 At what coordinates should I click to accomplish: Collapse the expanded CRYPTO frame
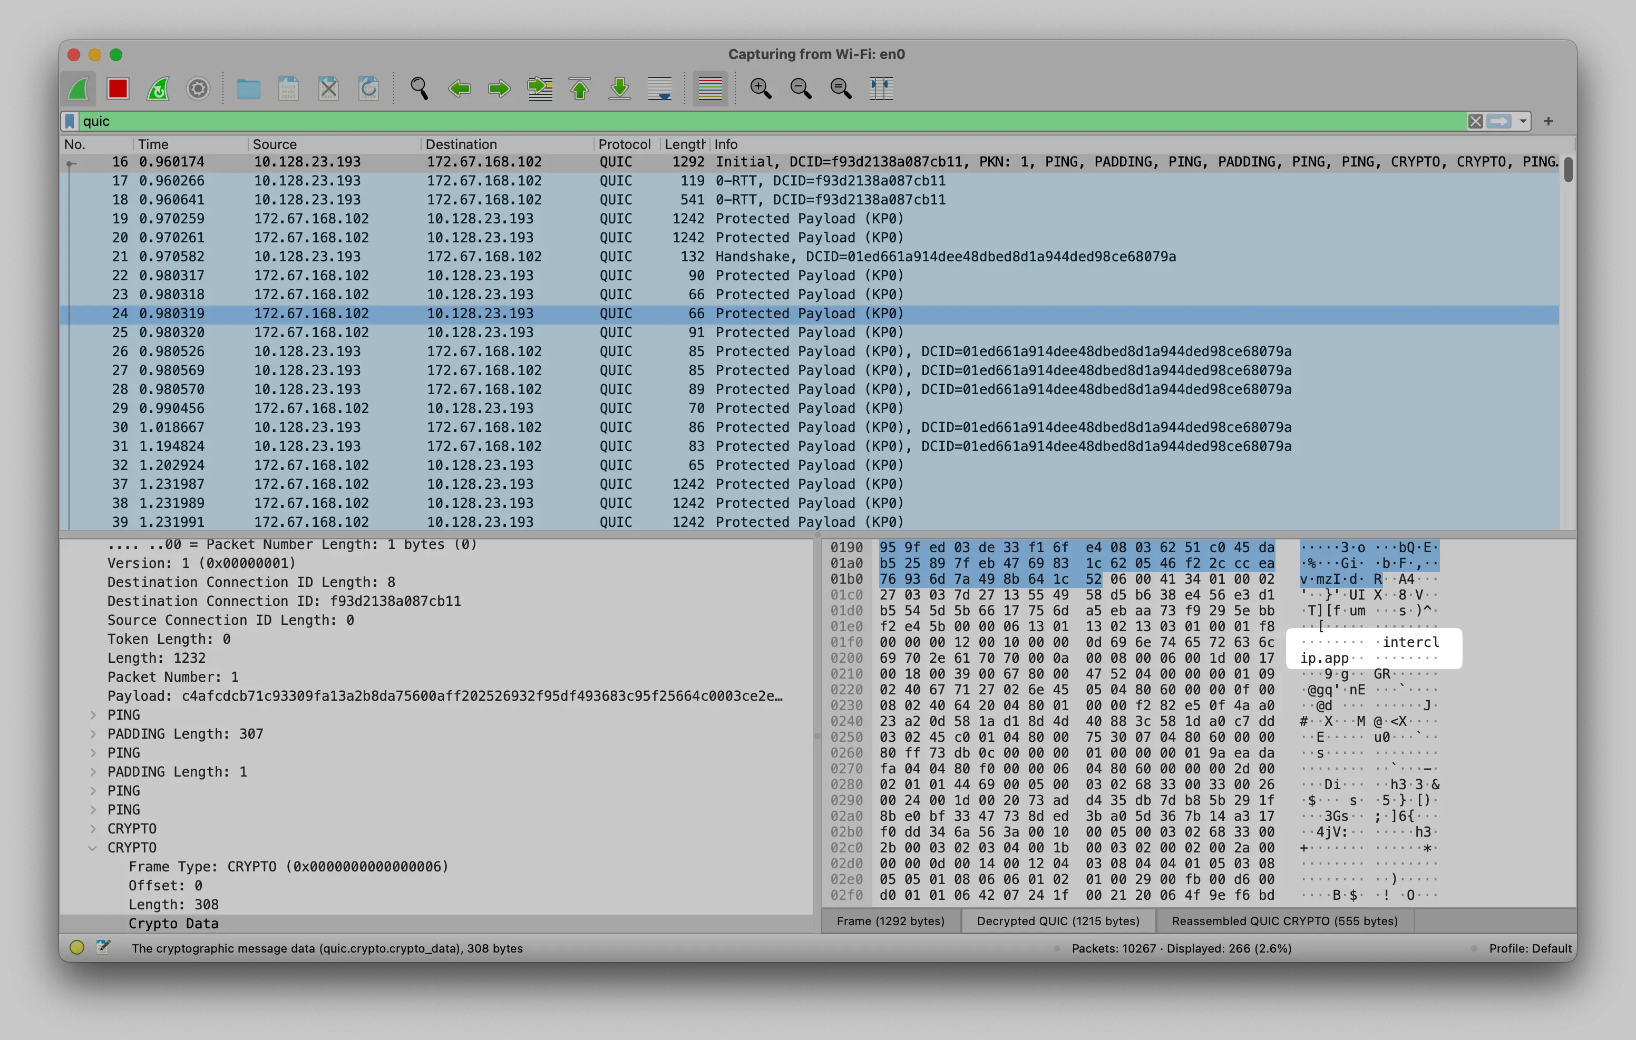click(93, 848)
